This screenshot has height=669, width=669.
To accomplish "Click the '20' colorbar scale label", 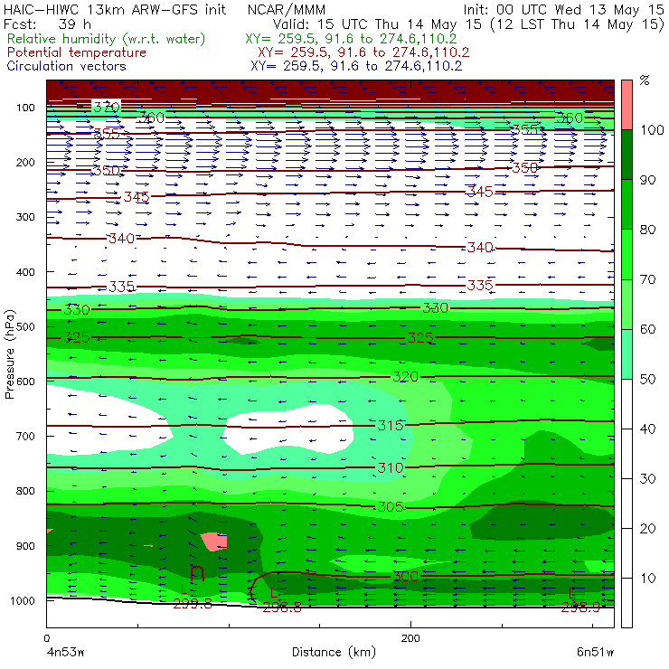I will coord(647,529).
